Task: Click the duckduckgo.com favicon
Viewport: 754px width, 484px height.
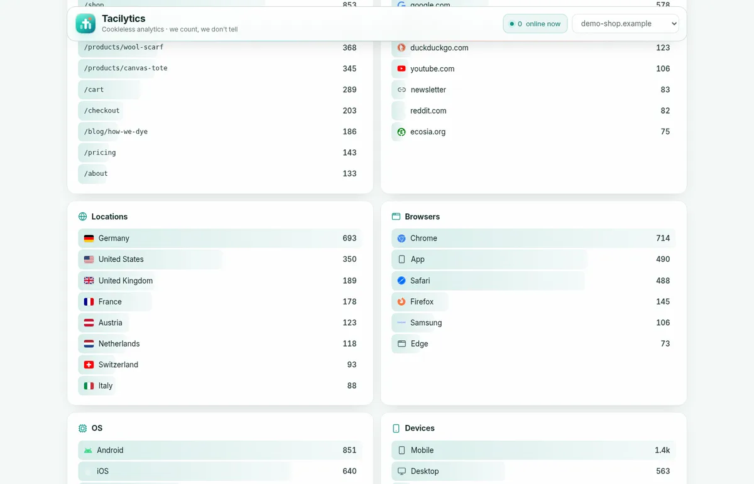Action: [x=402, y=48]
